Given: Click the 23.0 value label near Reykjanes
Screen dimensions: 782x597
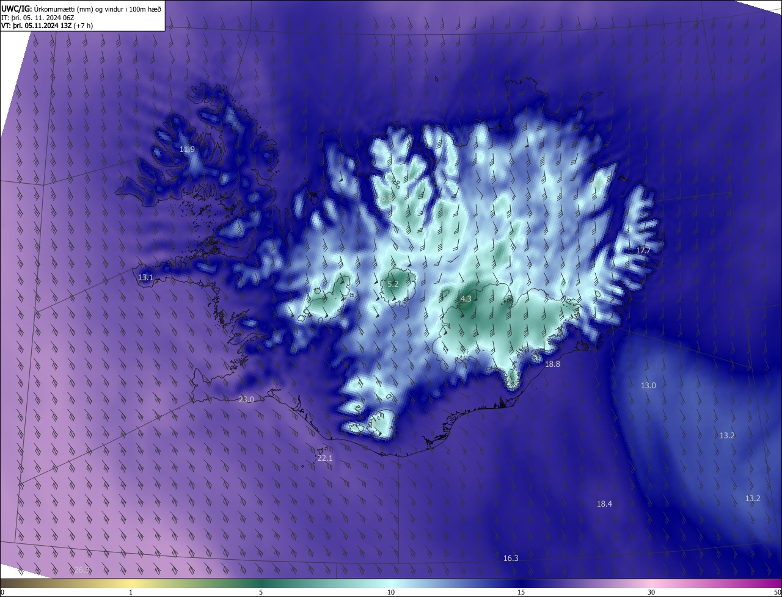Looking at the screenshot, I should (x=246, y=400).
